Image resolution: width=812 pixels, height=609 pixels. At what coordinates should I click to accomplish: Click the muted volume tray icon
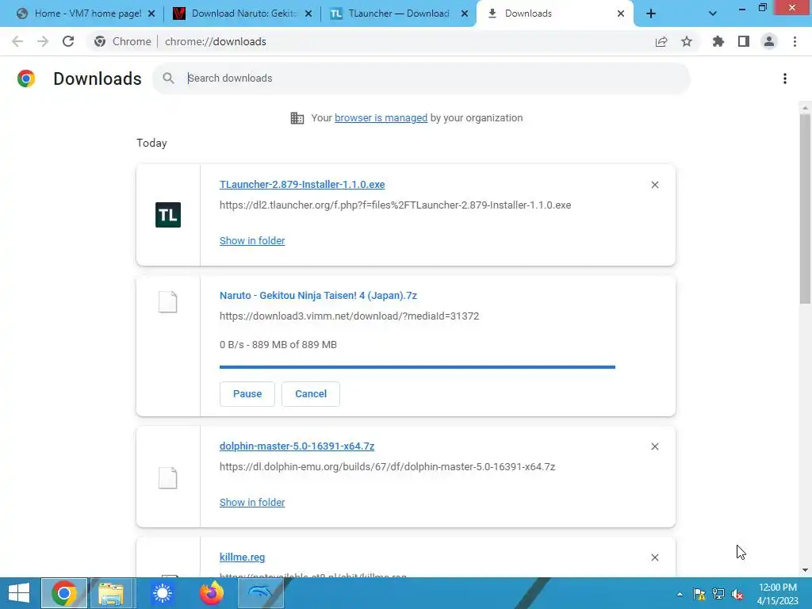click(x=737, y=594)
